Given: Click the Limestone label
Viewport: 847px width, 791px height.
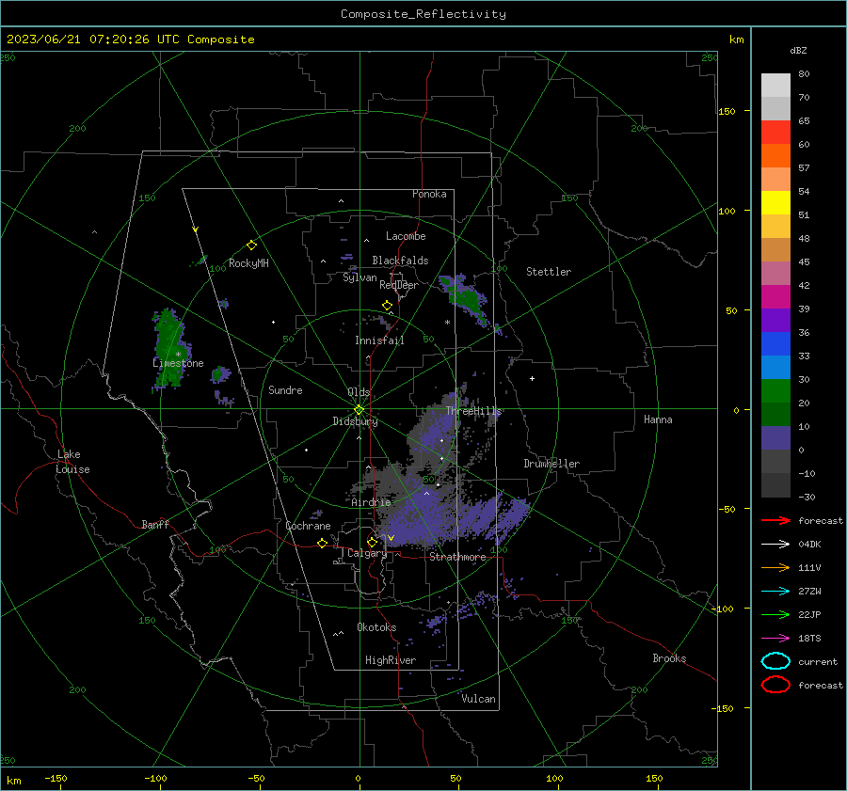Looking at the screenshot, I should tap(178, 363).
